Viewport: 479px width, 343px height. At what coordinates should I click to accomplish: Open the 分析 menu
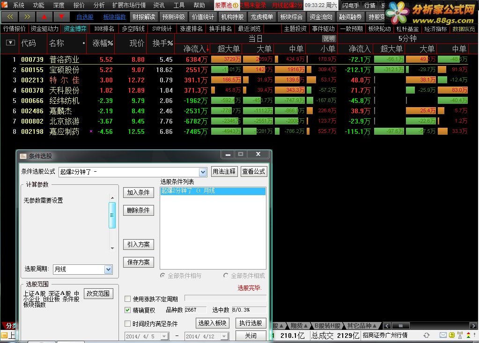pyautogui.click(x=99, y=5)
